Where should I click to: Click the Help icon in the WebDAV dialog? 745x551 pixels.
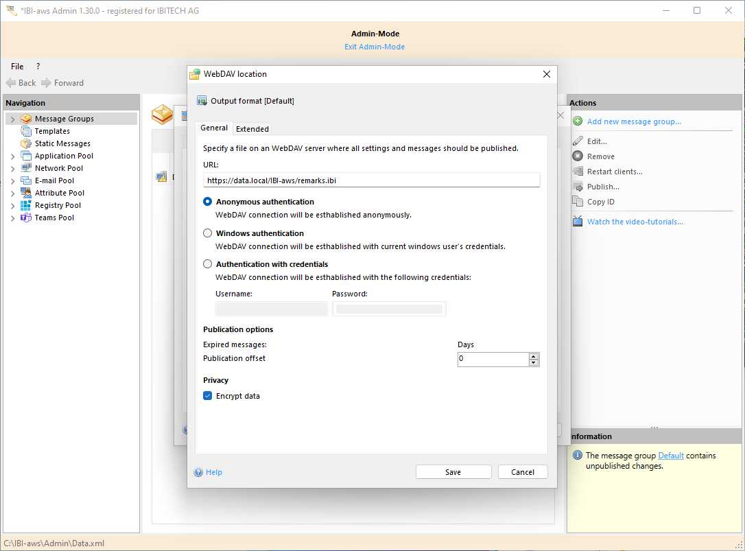click(199, 471)
